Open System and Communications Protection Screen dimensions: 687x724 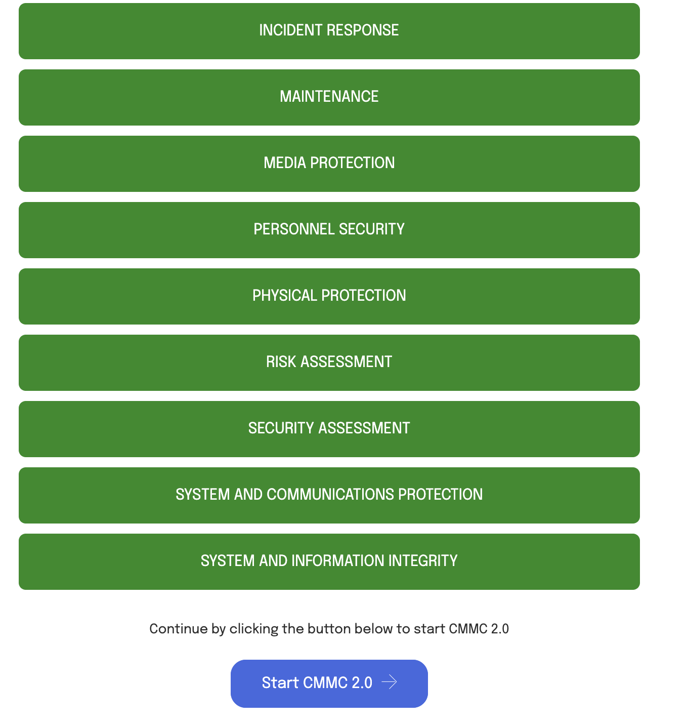(x=329, y=495)
